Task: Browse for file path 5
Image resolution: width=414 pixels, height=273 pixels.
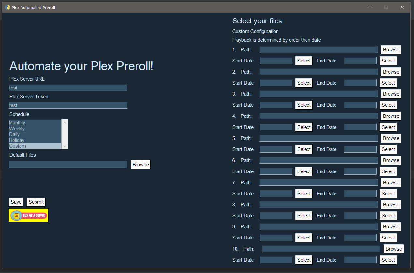Action: tap(391, 138)
